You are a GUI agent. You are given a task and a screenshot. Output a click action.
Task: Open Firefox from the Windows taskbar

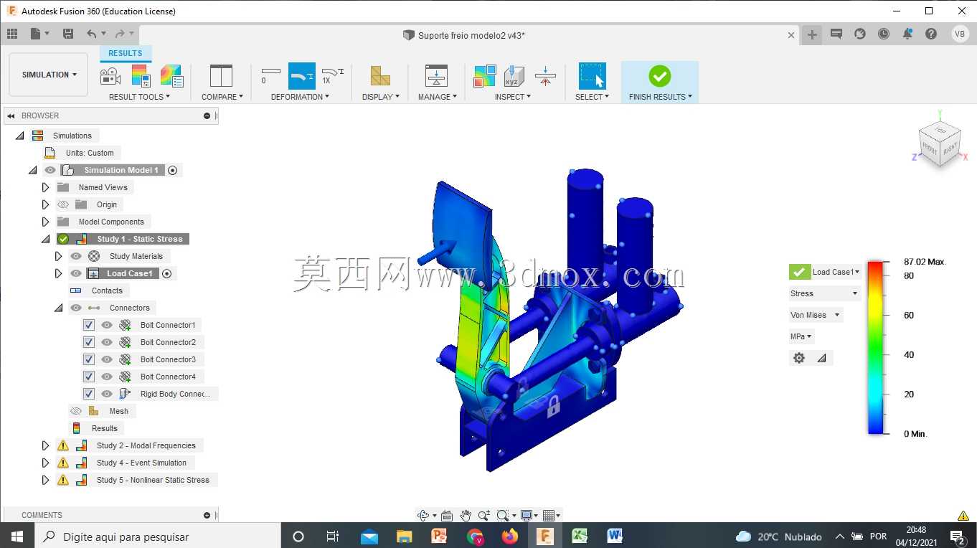tap(510, 536)
